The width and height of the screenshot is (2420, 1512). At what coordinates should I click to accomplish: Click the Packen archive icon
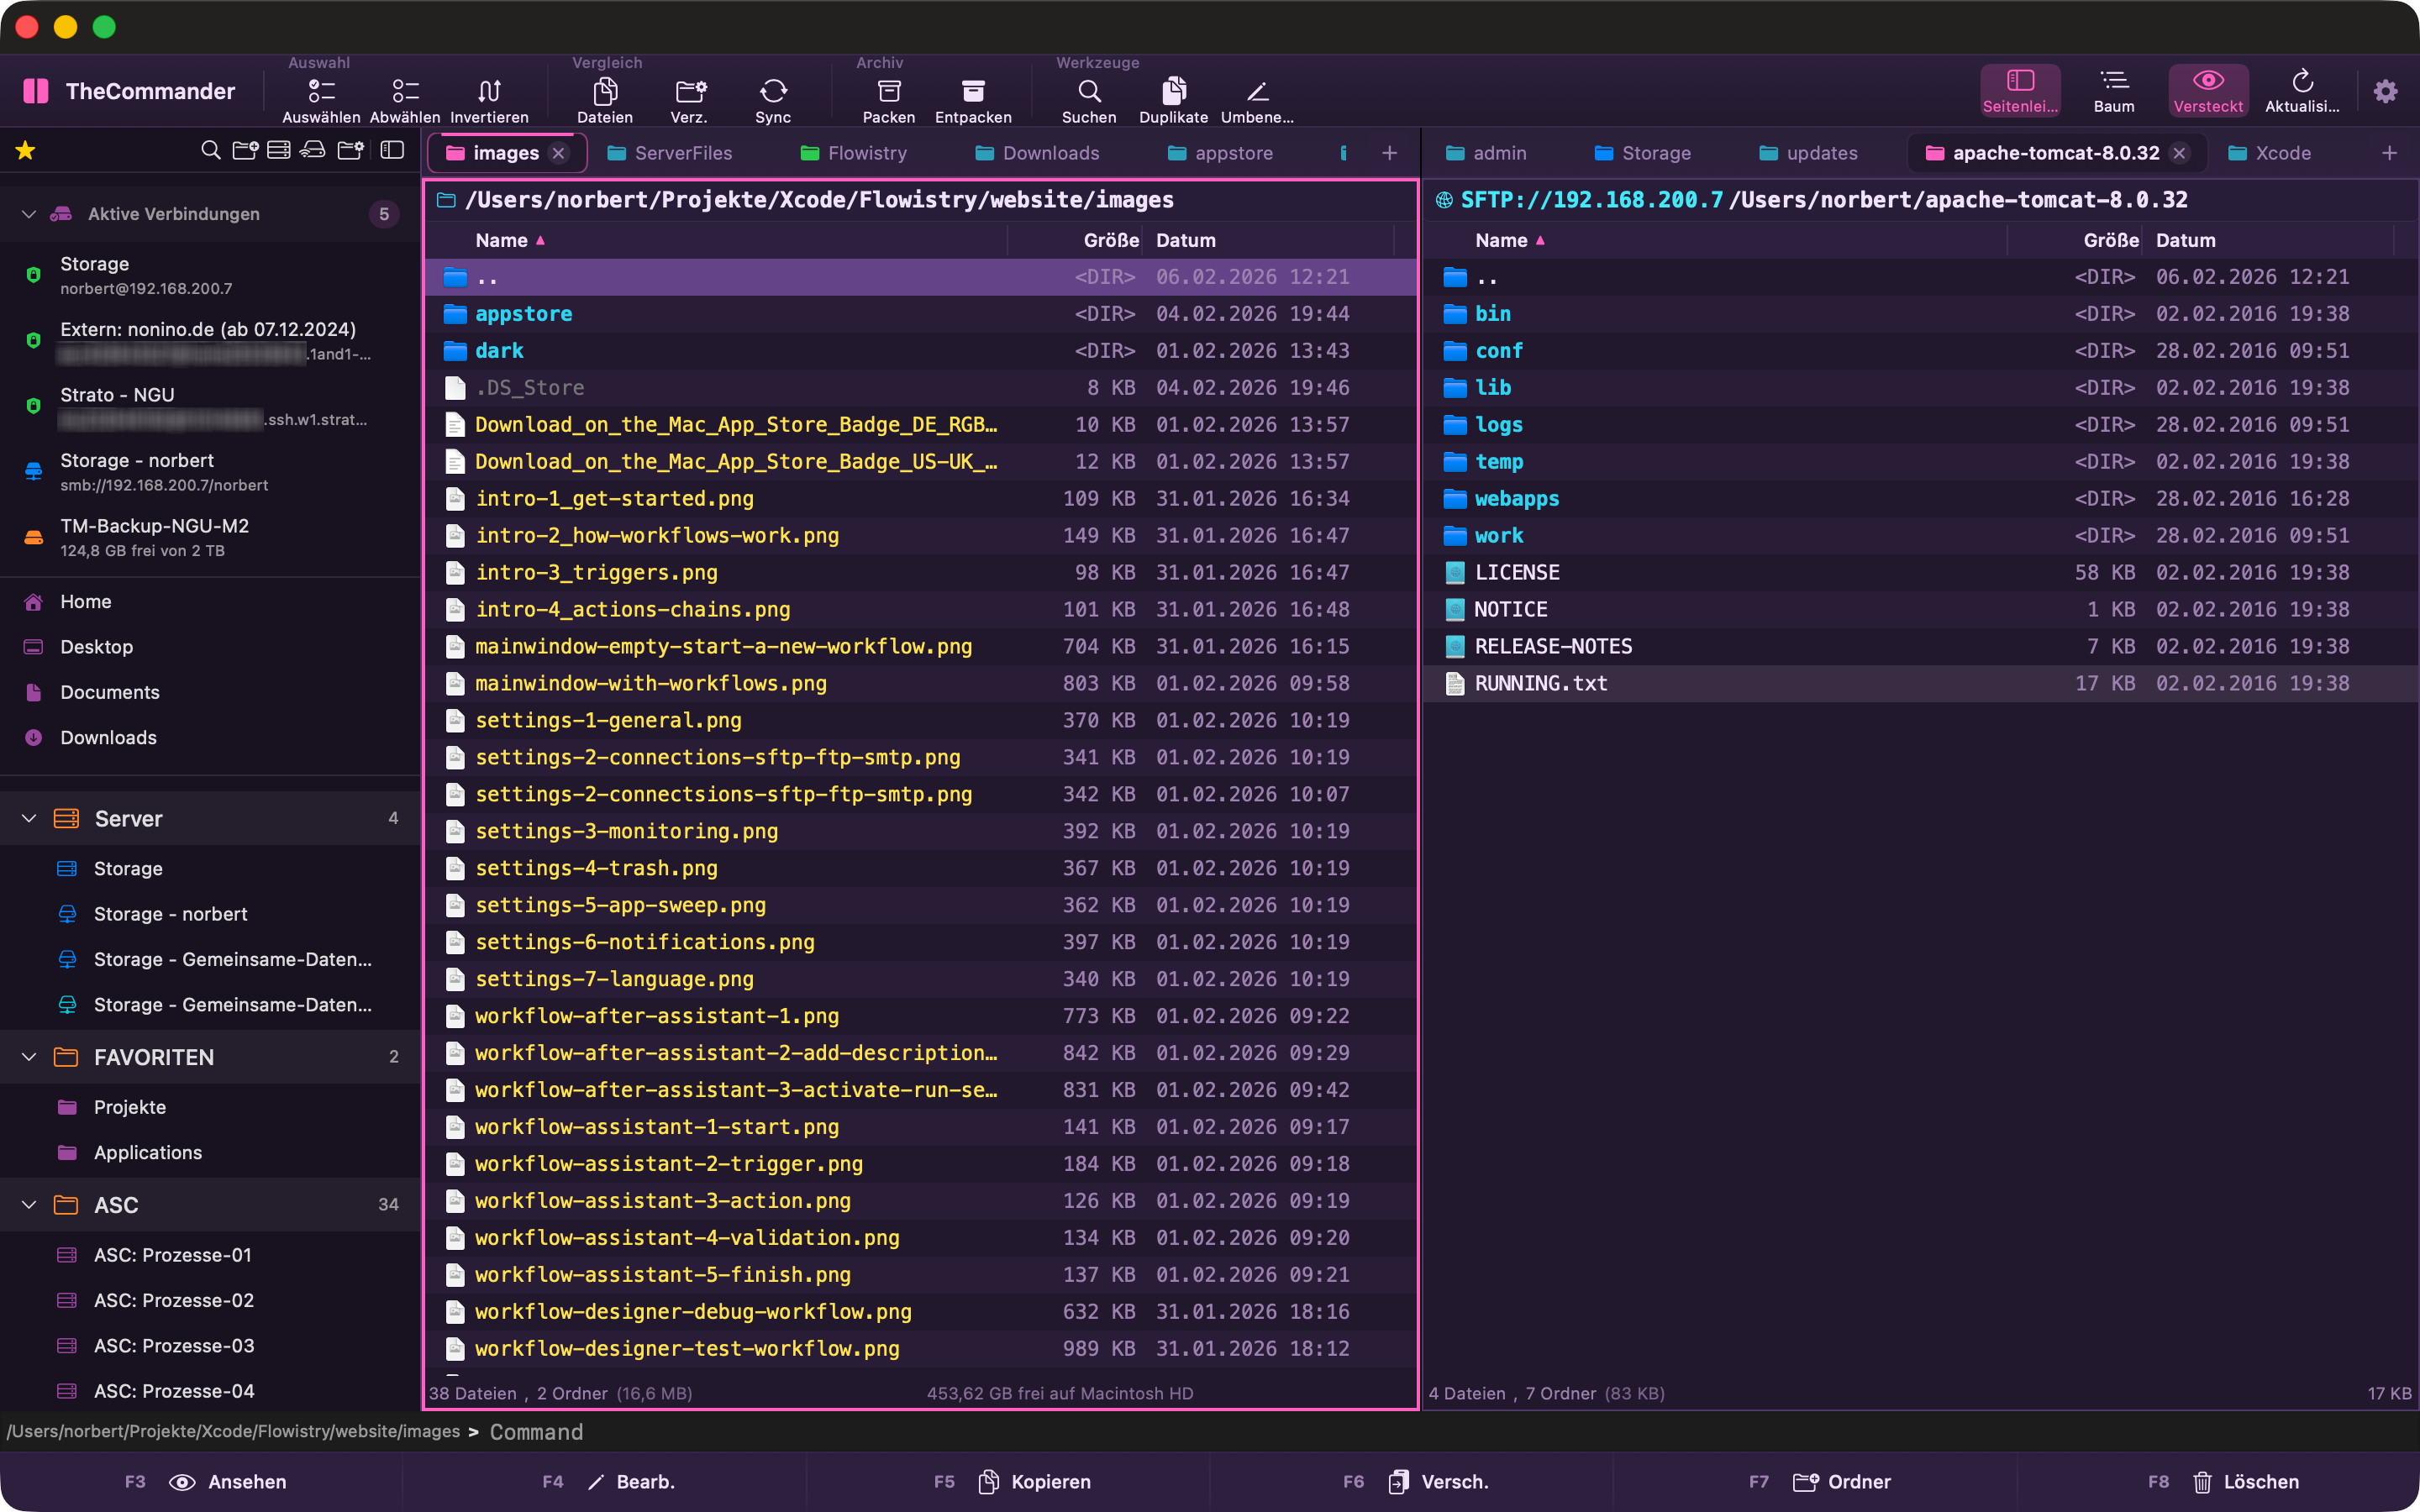(888, 92)
